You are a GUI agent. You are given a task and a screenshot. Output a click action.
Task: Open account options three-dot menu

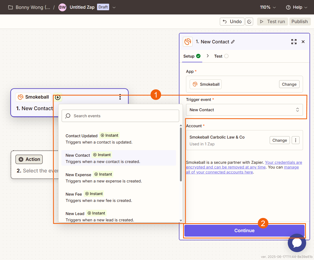point(296,140)
